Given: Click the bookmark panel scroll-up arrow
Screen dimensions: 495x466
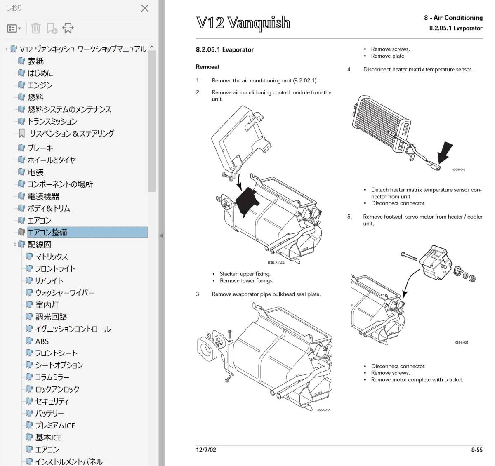Looking at the screenshot, I should (x=152, y=47).
